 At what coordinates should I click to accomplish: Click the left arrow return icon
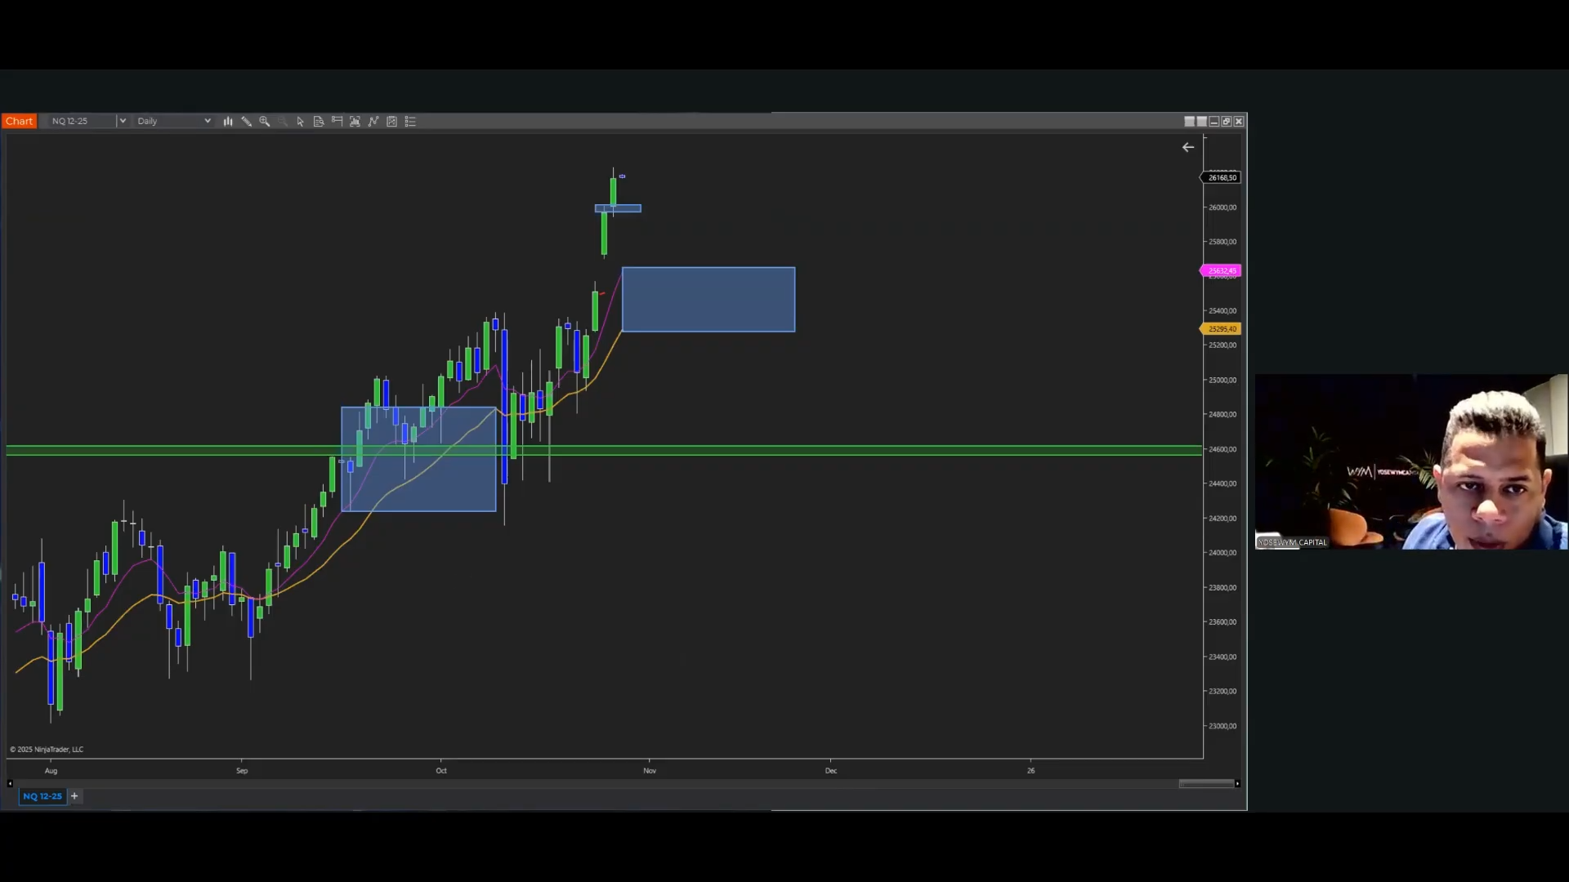(1187, 147)
